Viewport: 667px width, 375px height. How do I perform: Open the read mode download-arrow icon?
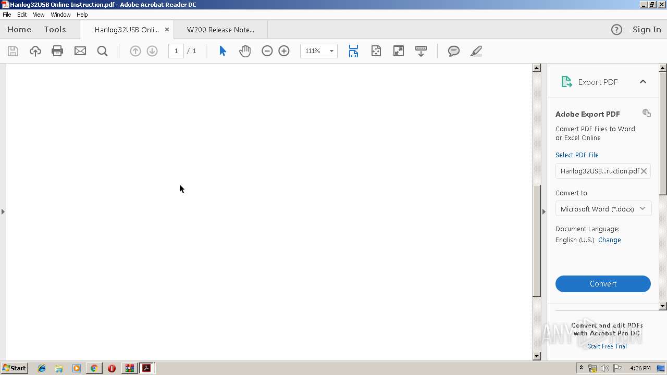pyautogui.click(x=421, y=51)
